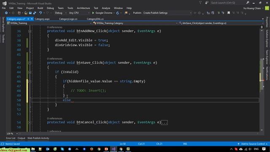Switch to the CategoryDAL.cs tab

click(95, 19)
